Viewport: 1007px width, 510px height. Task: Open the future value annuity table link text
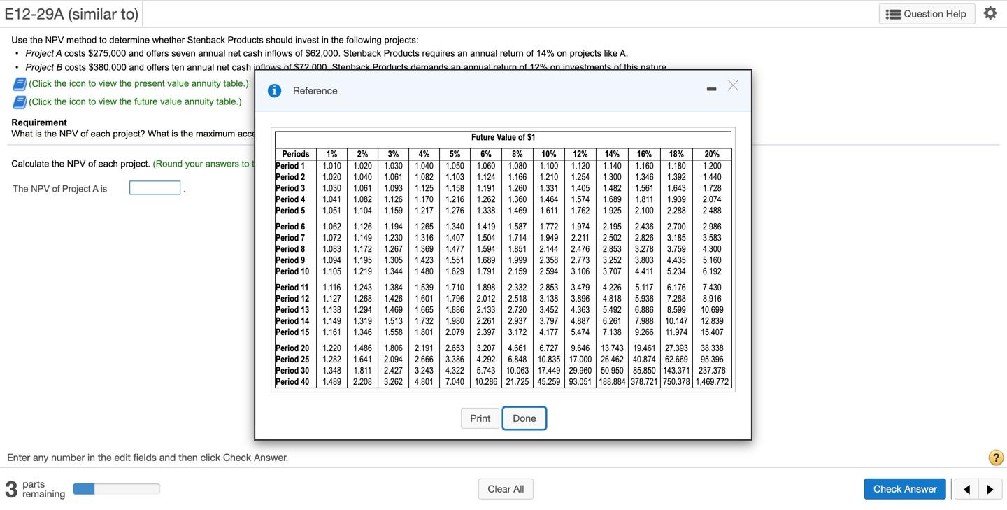[x=135, y=101]
